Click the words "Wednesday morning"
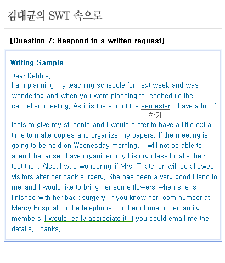 [x=105, y=146]
